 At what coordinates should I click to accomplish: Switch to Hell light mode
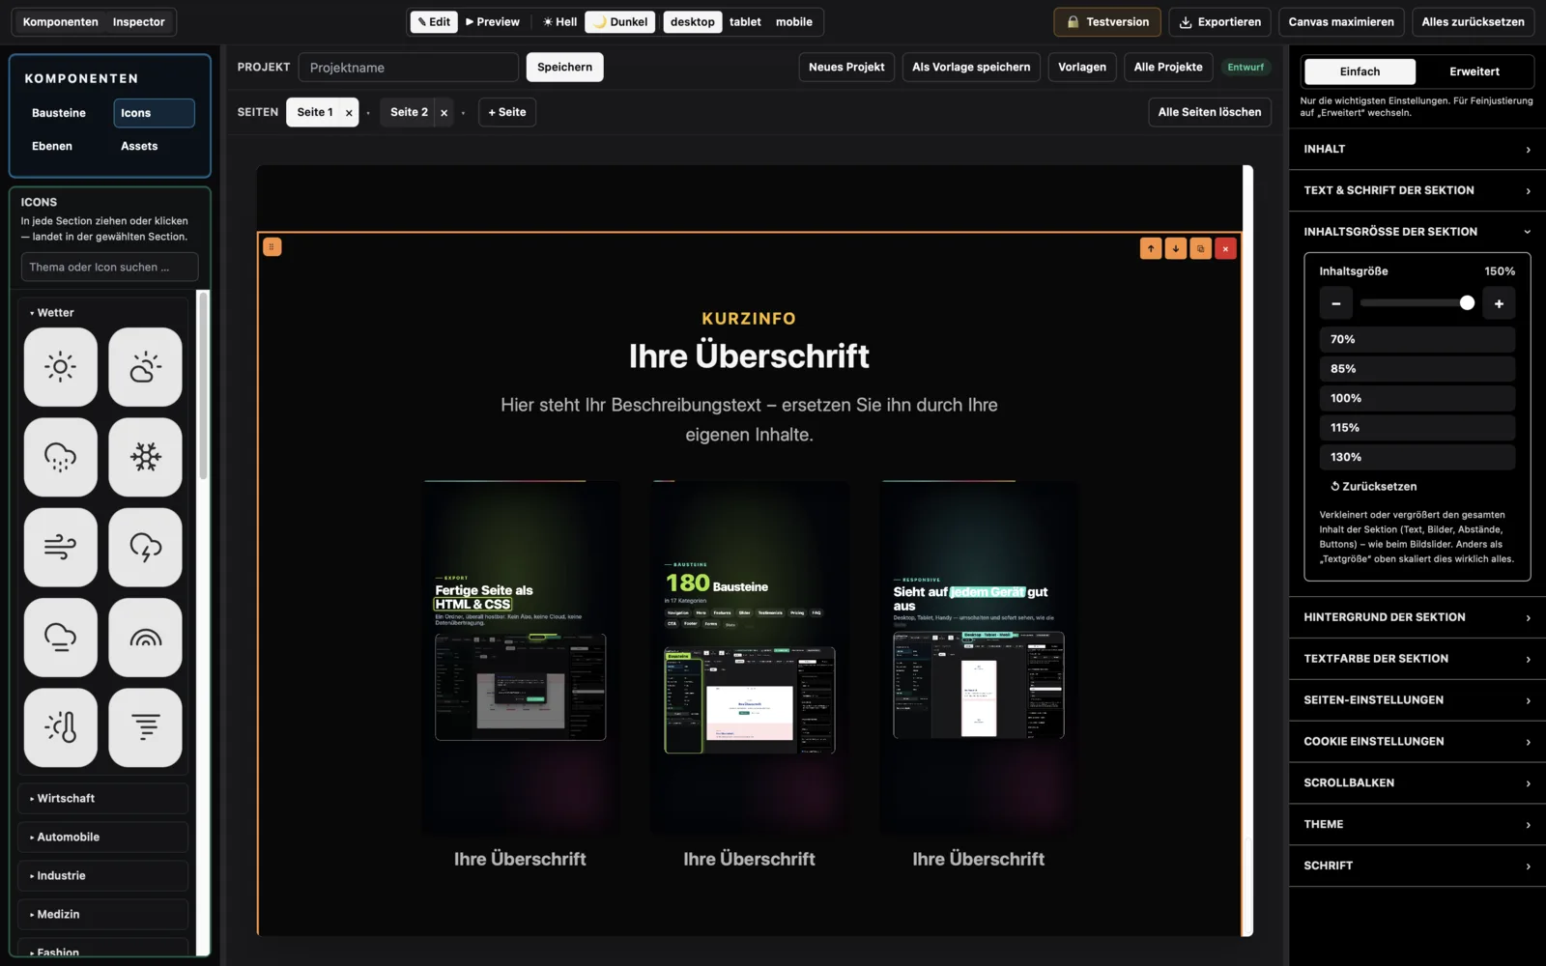[559, 21]
